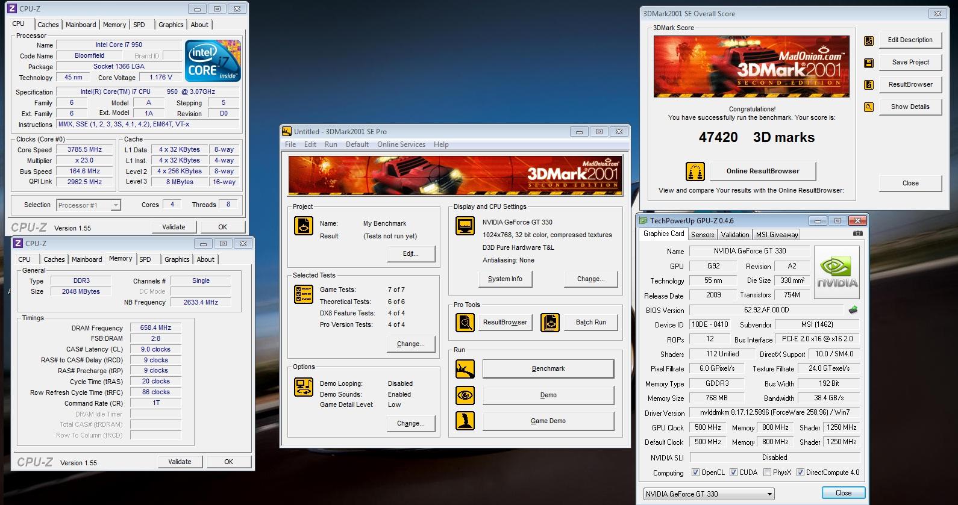Click Change... under Selected Tests
The image size is (958, 505).
pyautogui.click(x=411, y=344)
